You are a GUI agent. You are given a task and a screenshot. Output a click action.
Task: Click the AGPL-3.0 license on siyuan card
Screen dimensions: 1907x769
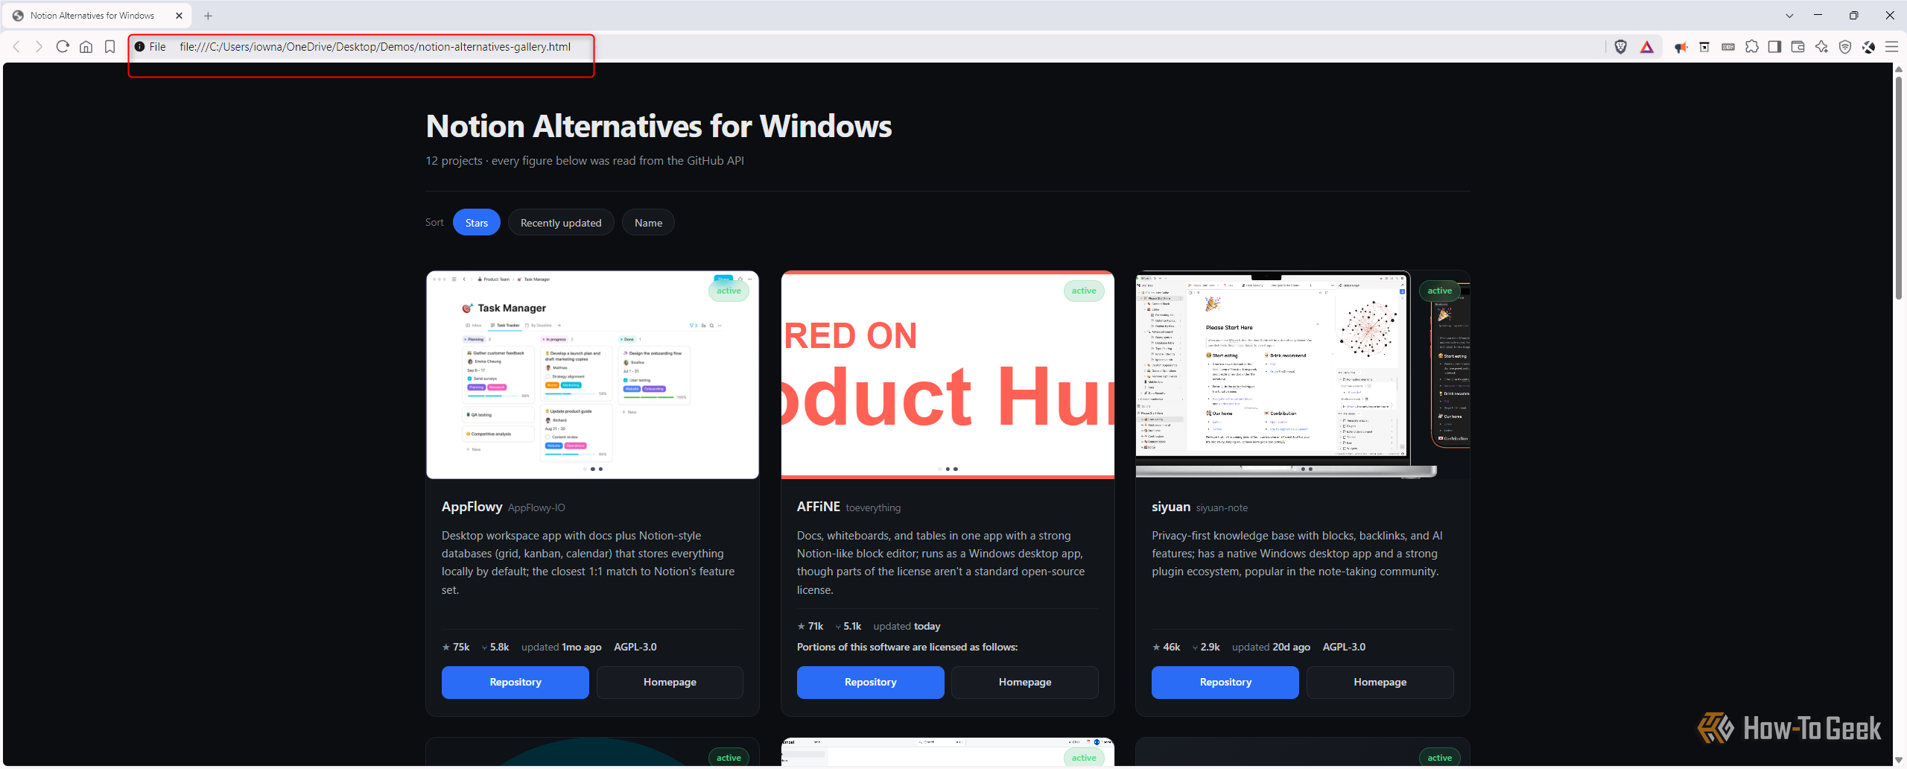coord(1344,647)
